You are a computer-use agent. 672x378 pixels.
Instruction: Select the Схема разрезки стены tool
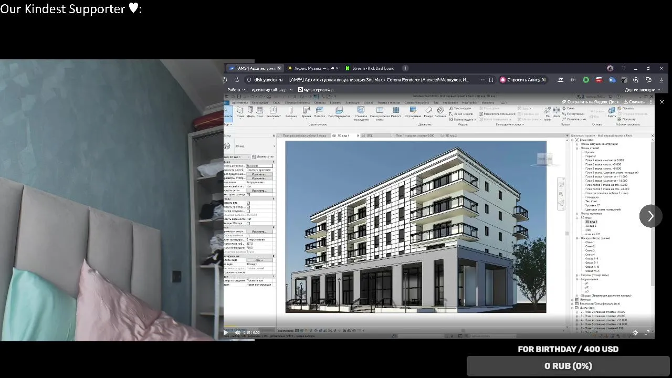[380, 113]
